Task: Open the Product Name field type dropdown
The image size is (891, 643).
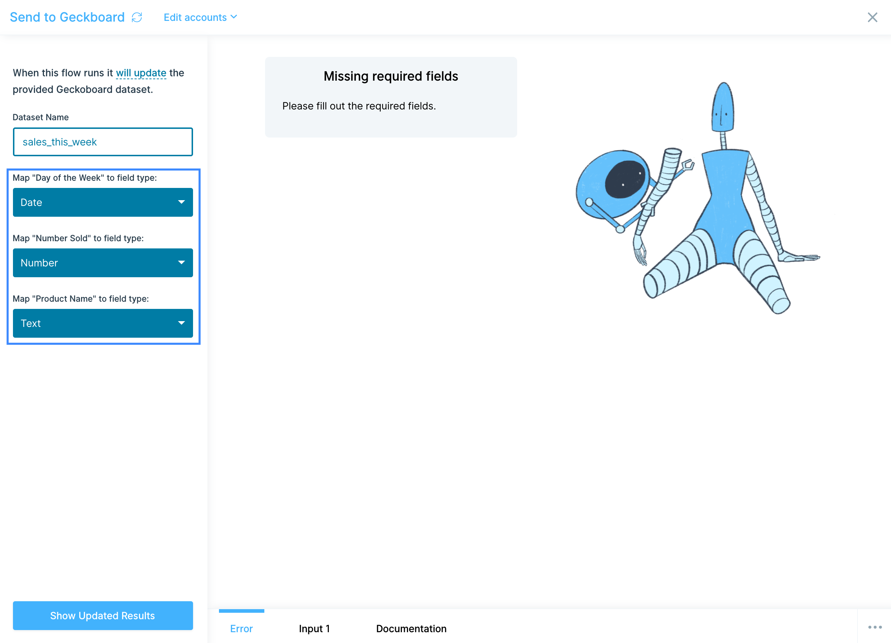Action: 103,323
